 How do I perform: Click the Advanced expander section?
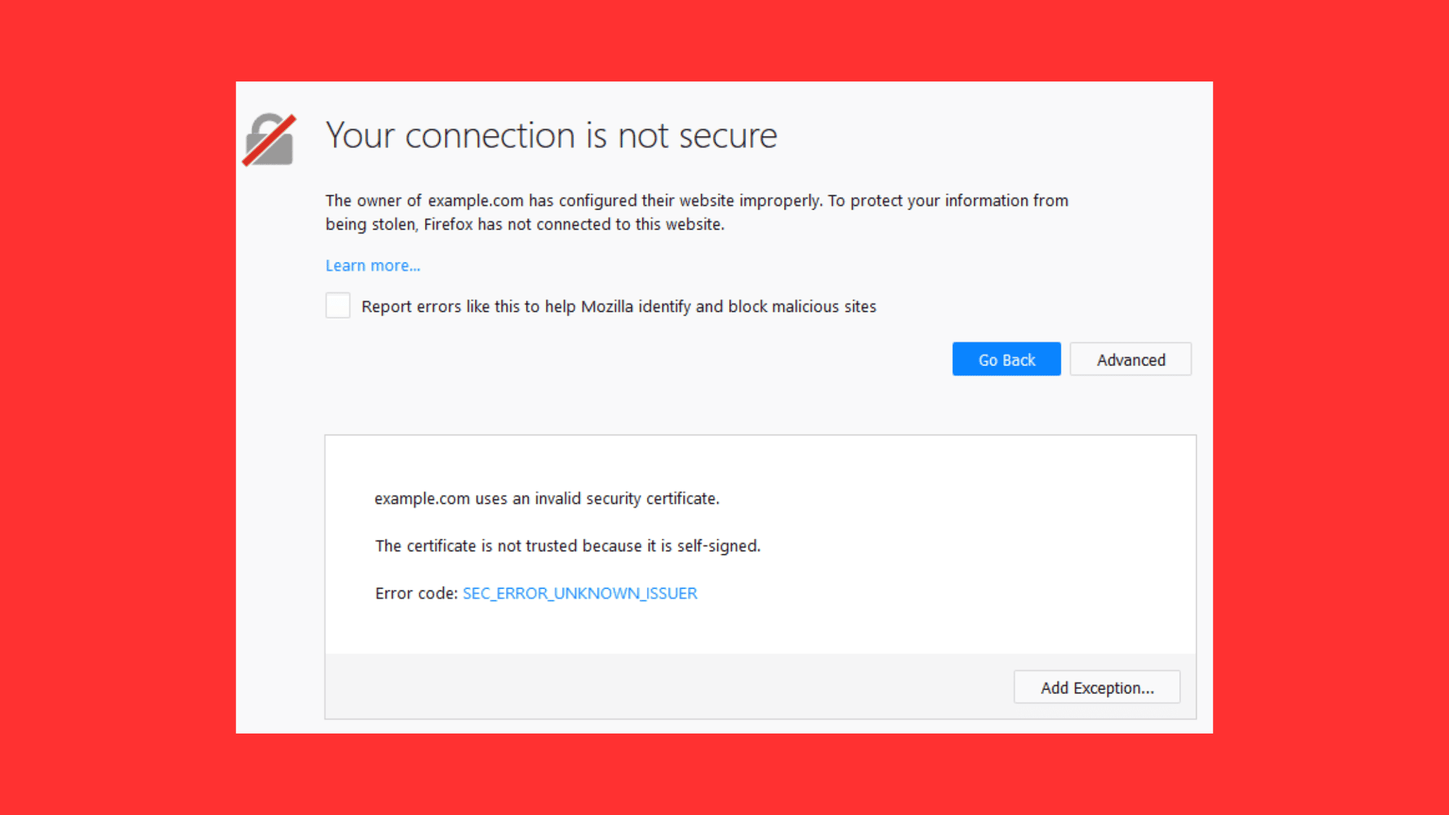1131,359
